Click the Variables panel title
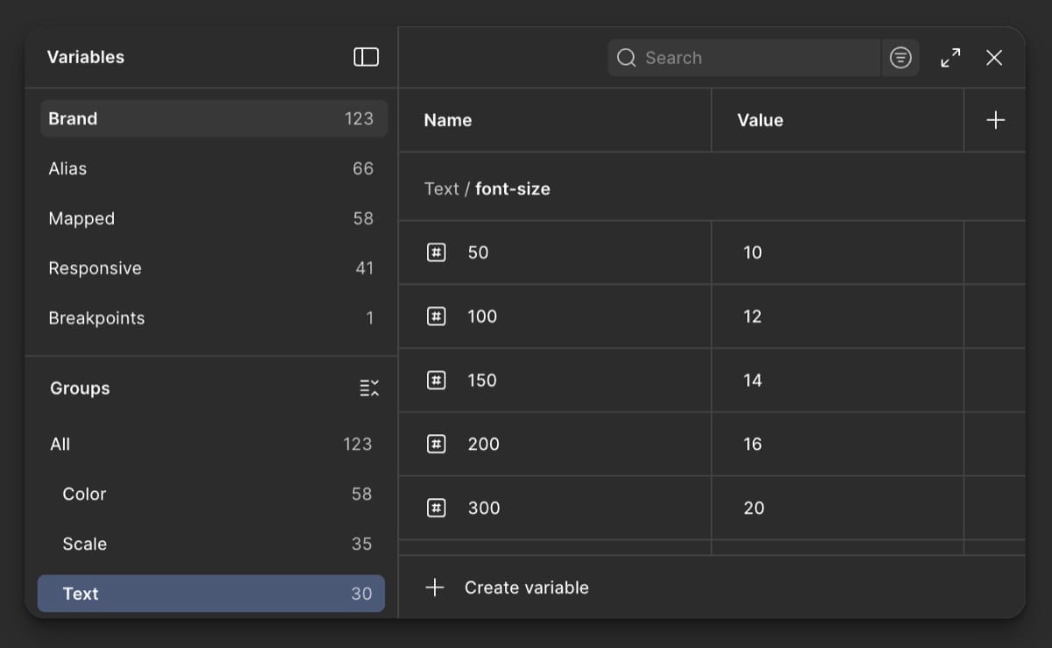Image resolution: width=1052 pixels, height=648 pixels. [86, 57]
